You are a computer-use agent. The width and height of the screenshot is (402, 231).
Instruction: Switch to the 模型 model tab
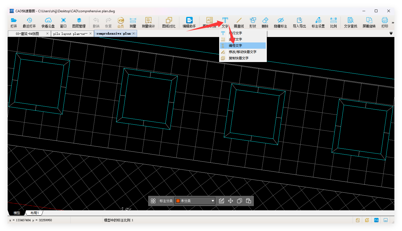point(17,213)
